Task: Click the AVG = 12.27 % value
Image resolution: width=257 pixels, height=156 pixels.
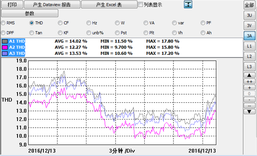Action: tap(71, 48)
